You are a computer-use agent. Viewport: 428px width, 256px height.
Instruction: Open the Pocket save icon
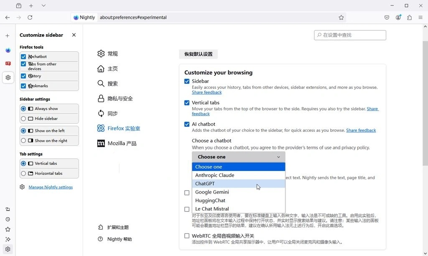[x=387, y=18]
